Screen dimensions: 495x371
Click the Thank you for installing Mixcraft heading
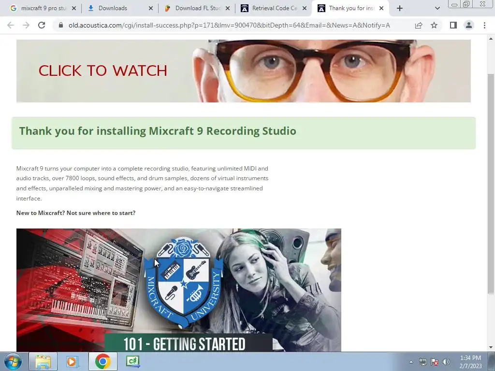click(158, 131)
